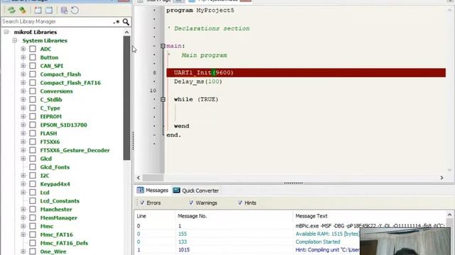Collapse the while loop fold marker

tap(163, 99)
